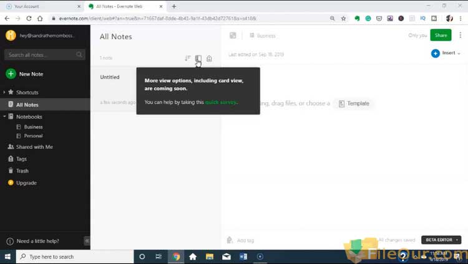Open the Mail app on the taskbar
Viewport: 468px width, 264px height.
click(x=227, y=257)
